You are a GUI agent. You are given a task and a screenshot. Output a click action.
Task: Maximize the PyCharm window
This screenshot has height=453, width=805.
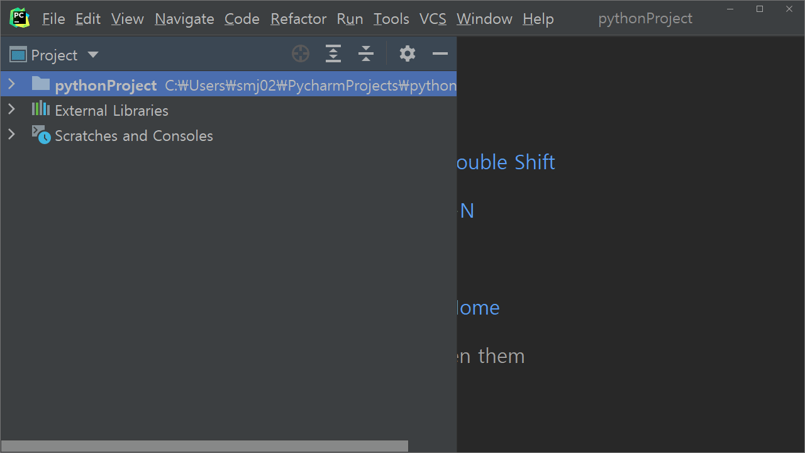760,9
